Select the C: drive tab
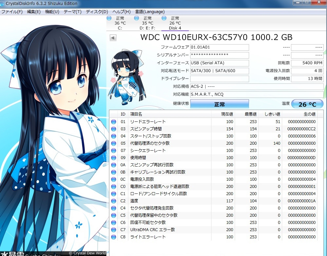327x256 pixels. [120, 23]
